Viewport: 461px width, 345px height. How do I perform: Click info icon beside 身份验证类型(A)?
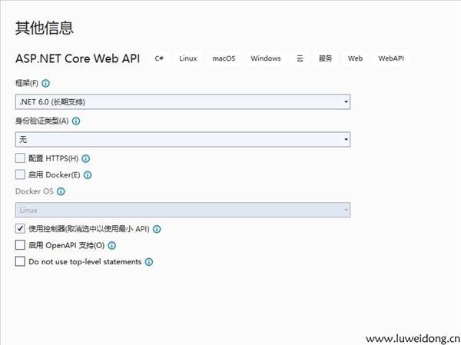click(x=76, y=121)
